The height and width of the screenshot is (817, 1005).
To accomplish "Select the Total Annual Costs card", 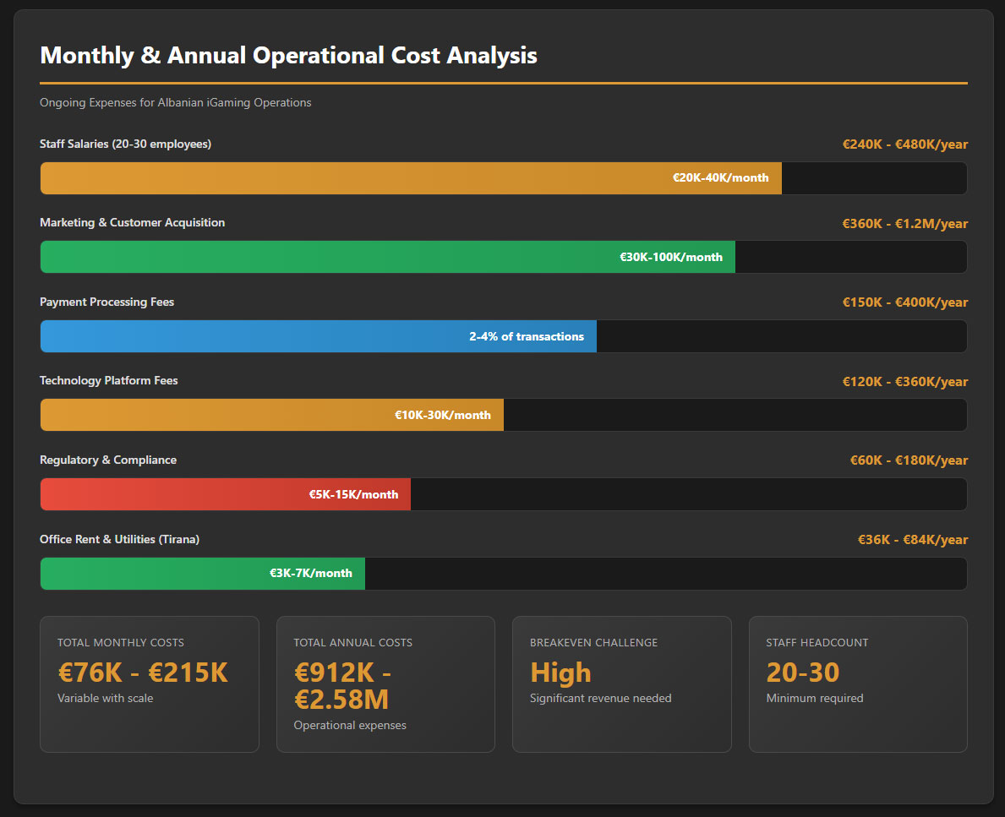I will click(385, 684).
